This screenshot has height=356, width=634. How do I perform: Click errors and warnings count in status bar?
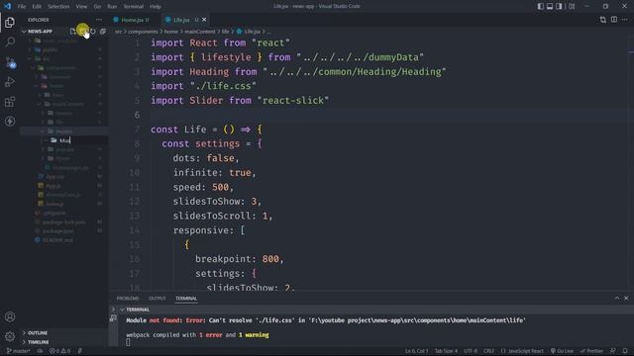pos(59,351)
